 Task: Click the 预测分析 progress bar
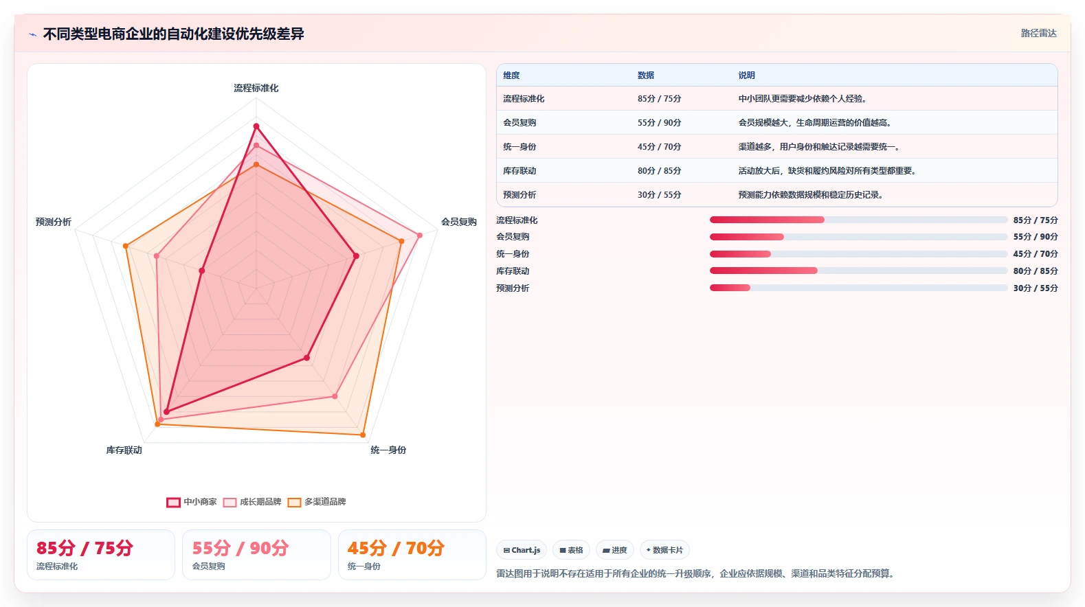click(858, 288)
